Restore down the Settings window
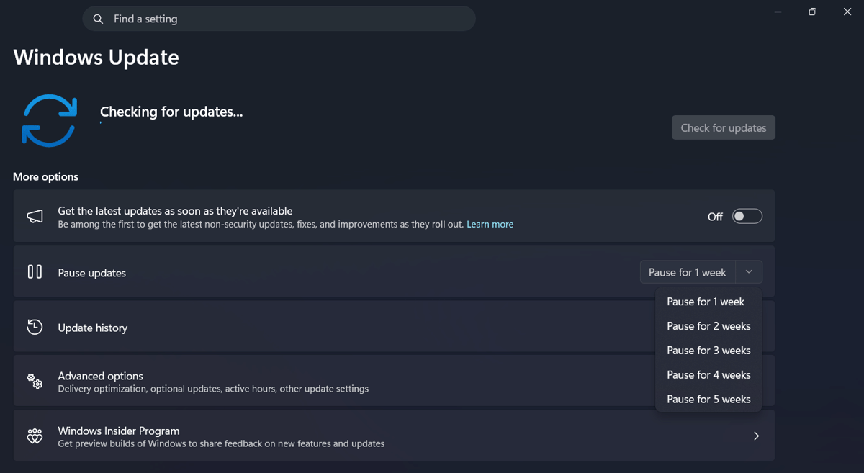This screenshot has width=864, height=473. pyautogui.click(x=812, y=12)
